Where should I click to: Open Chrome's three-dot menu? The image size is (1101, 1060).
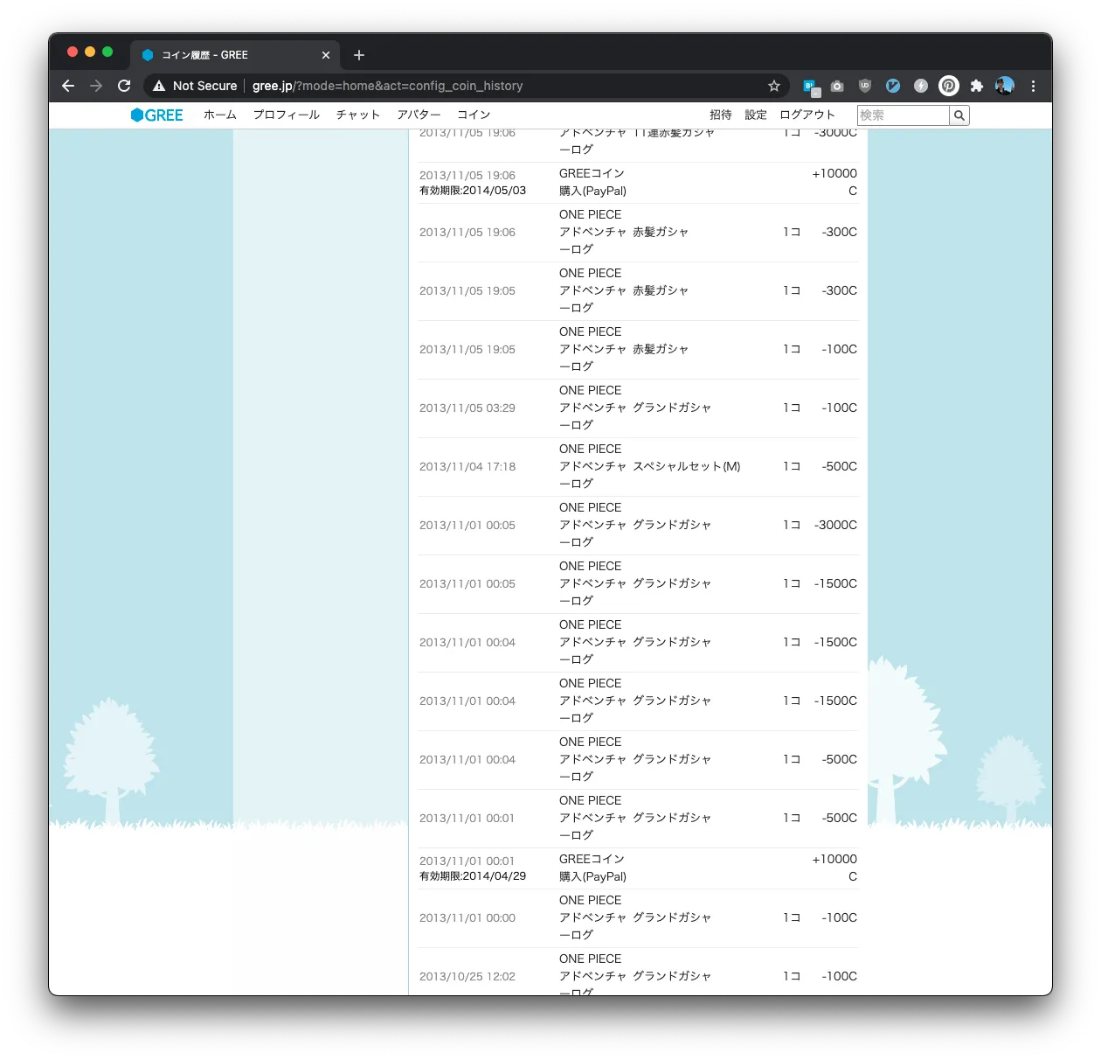point(1033,86)
